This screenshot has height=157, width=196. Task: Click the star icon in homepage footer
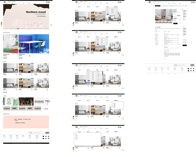click(48, 137)
